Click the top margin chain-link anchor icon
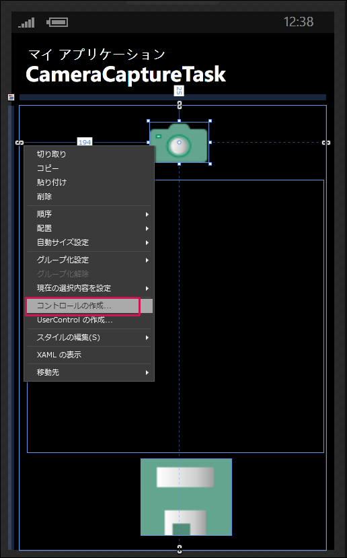The height and width of the screenshot is (558, 347). pos(179,105)
